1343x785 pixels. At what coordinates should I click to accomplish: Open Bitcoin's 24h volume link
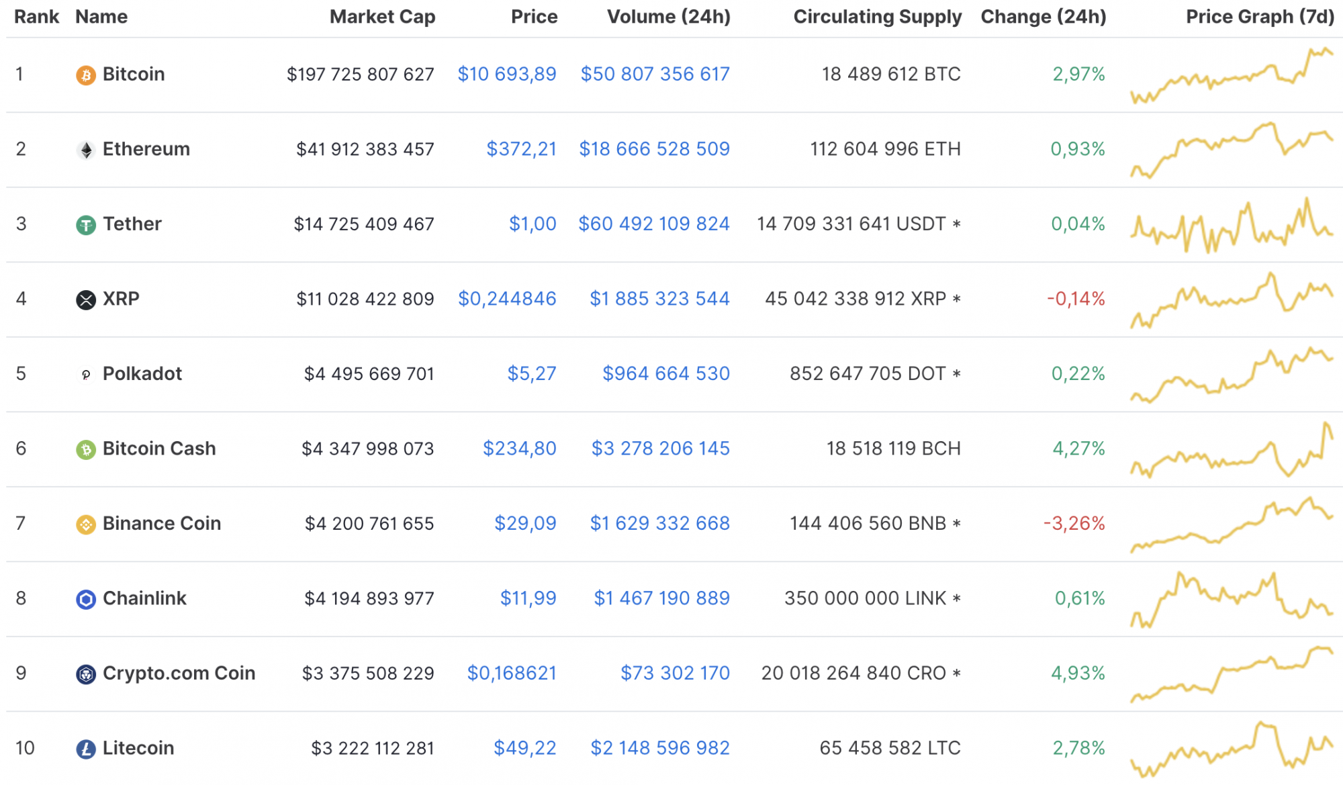pos(655,75)
